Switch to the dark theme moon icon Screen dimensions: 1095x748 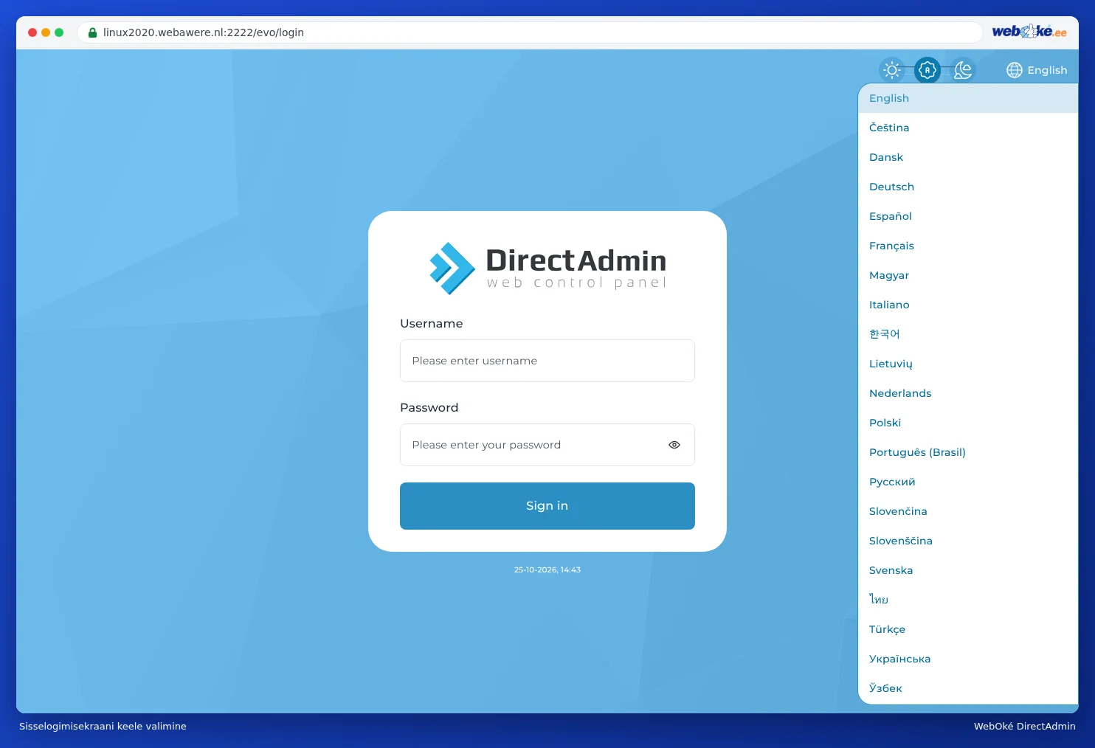click(963, 70)
